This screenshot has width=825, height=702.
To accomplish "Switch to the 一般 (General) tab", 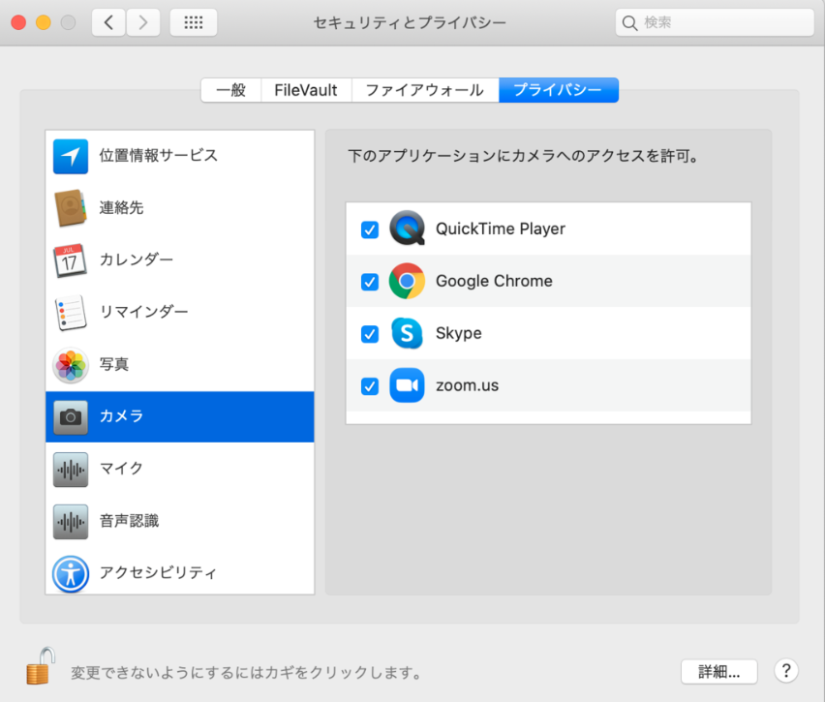I will 231,89.
